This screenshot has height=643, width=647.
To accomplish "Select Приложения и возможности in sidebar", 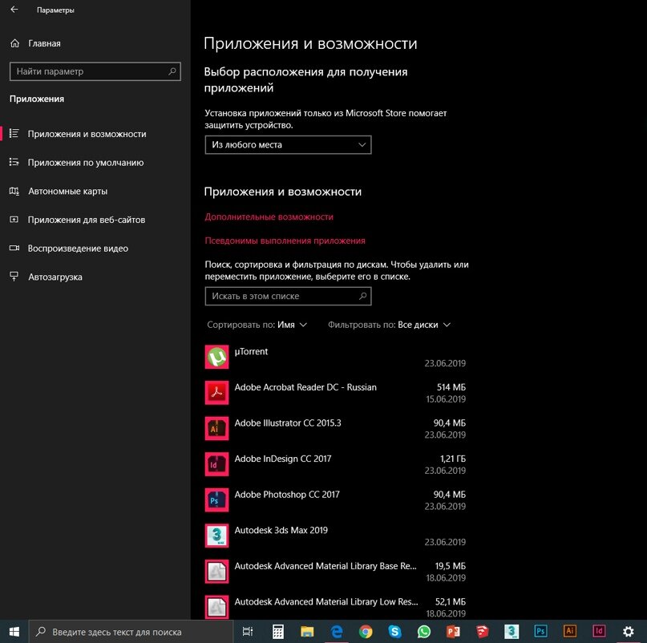I will 87,134.
